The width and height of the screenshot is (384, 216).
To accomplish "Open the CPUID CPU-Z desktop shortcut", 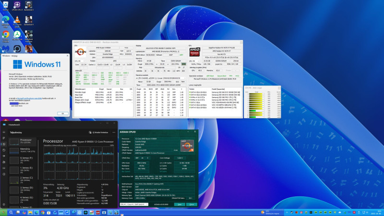I will (x=17, y=6).
